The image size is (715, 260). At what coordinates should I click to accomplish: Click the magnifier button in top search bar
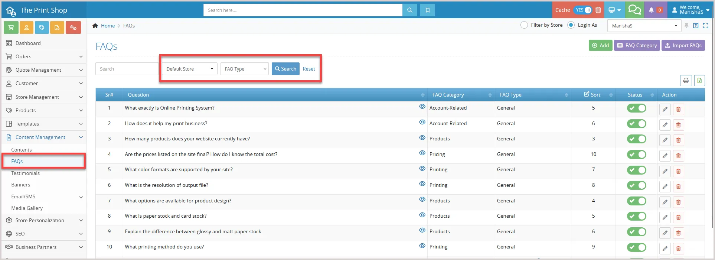click(x=410, y=10)
